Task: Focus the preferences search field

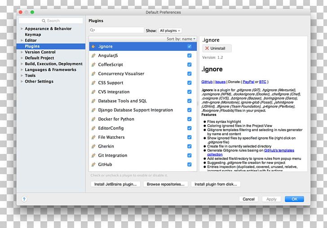Action: coord(51,21)
